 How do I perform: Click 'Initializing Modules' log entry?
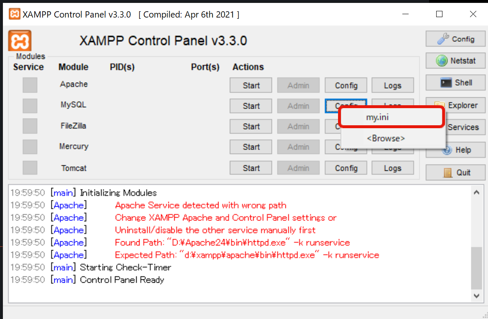pyautogui.click(x=118, y=193)
